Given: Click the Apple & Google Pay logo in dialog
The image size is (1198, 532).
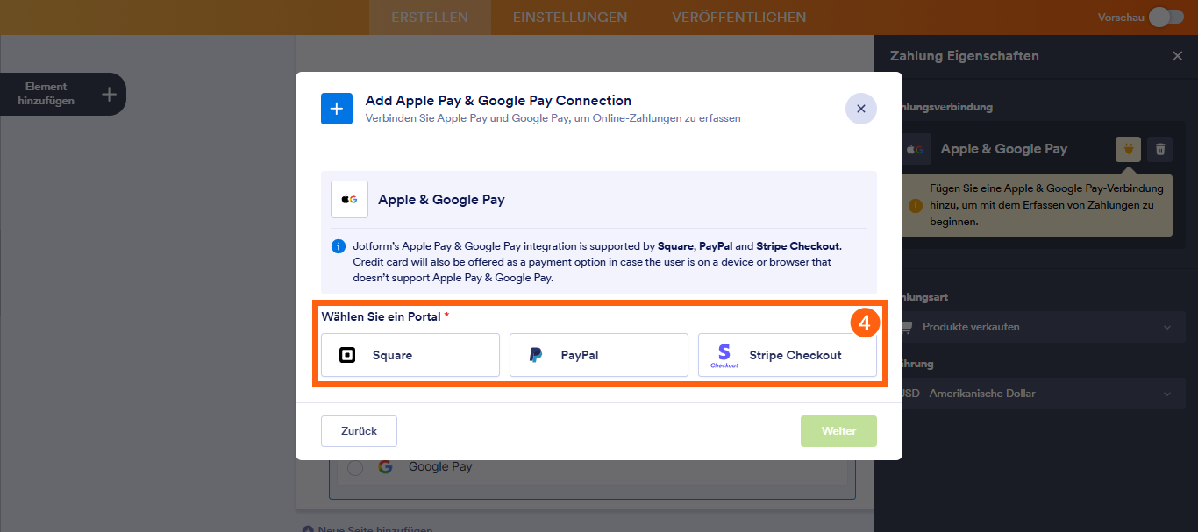Looking at the screenshot, I should (349, 199).
